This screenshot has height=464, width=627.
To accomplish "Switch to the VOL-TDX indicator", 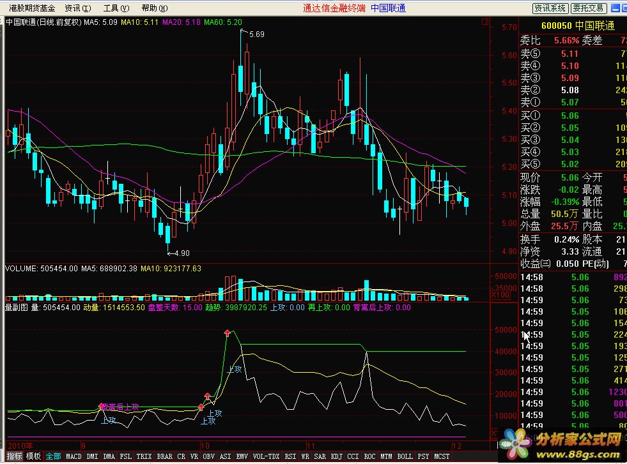I will click(x=267, y=456).
